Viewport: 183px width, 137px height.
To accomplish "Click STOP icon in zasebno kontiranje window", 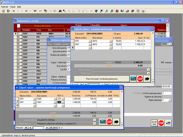I will (x=140, y=79).
